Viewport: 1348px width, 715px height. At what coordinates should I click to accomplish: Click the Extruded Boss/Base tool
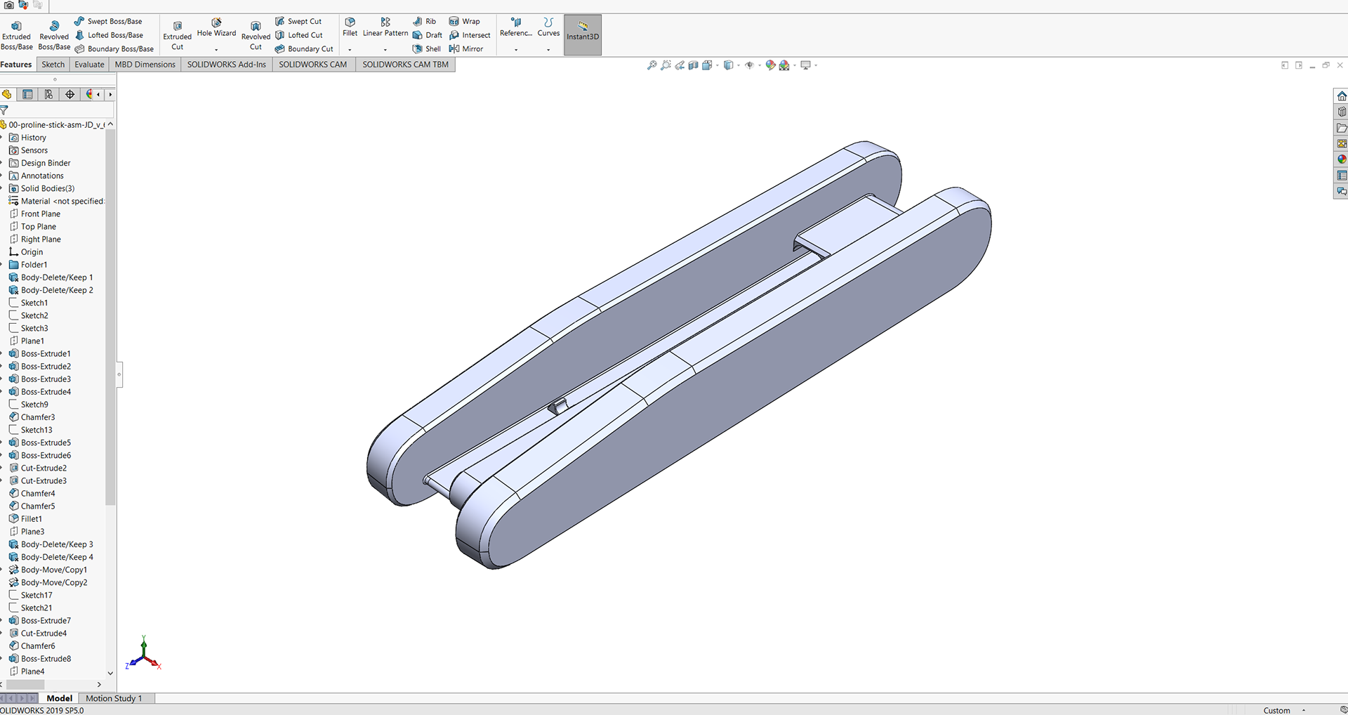click(x=16, y=35)
